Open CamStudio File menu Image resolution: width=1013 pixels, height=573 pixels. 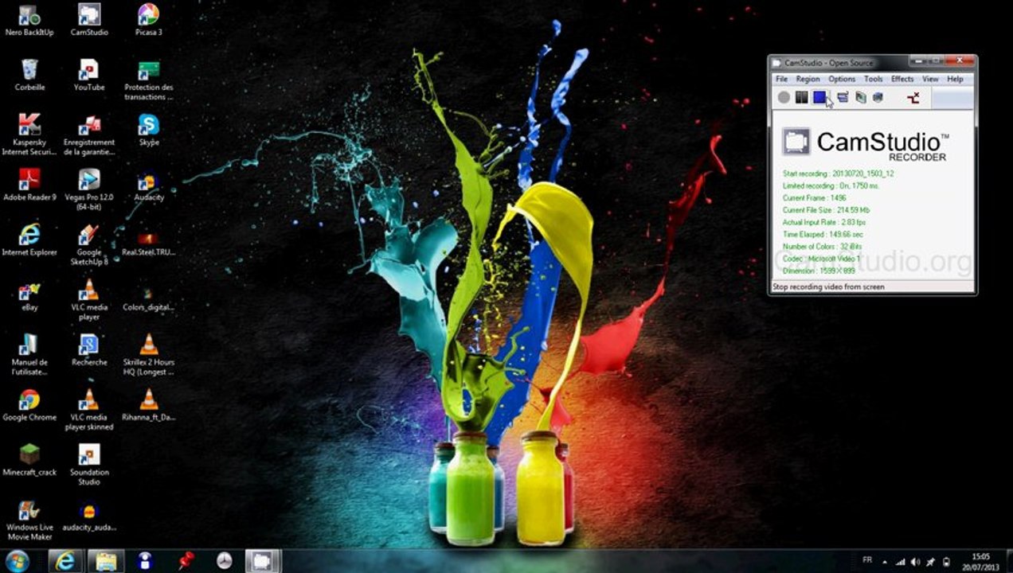click(782, 79)
